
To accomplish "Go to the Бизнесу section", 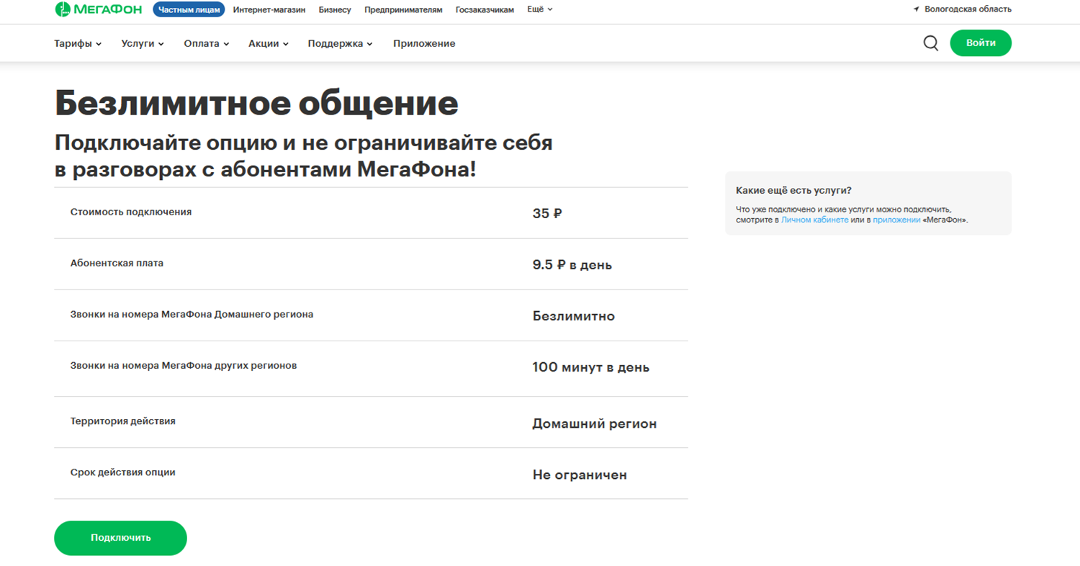I will 335,9.
